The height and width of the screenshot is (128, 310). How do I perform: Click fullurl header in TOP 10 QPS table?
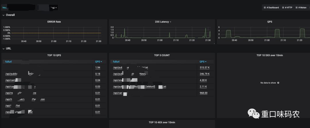[9, 62]
